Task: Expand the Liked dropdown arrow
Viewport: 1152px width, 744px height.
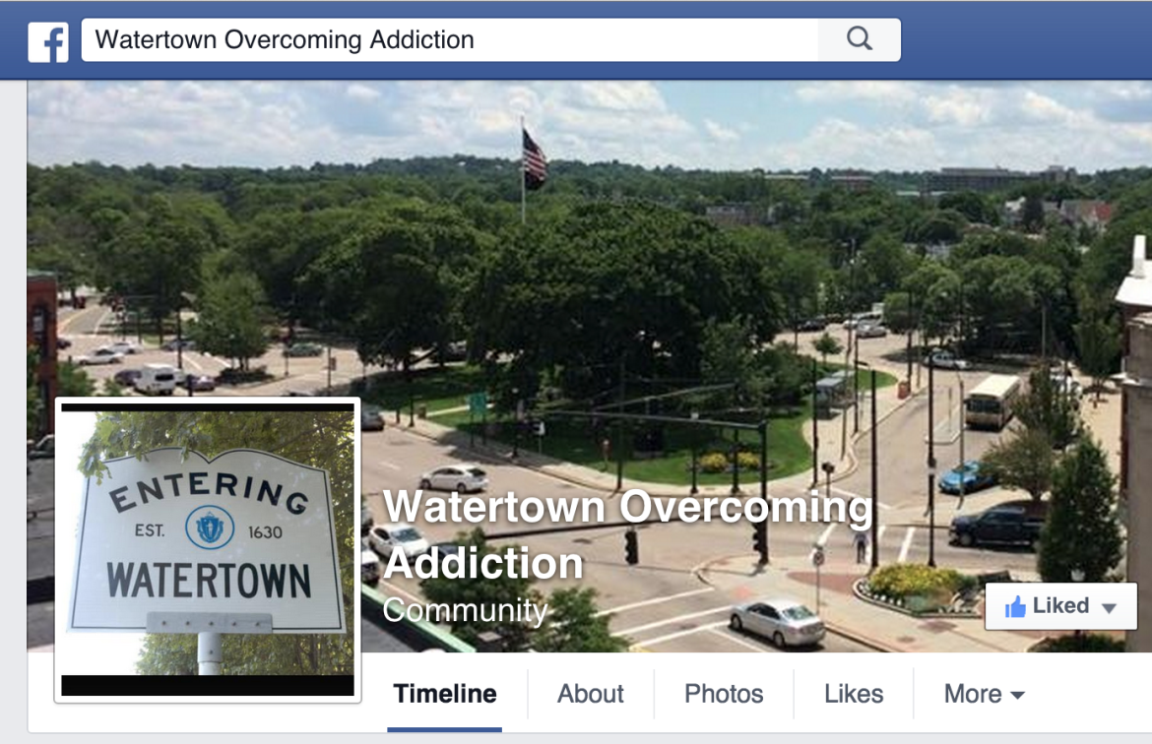Action: pos(1110,608)
